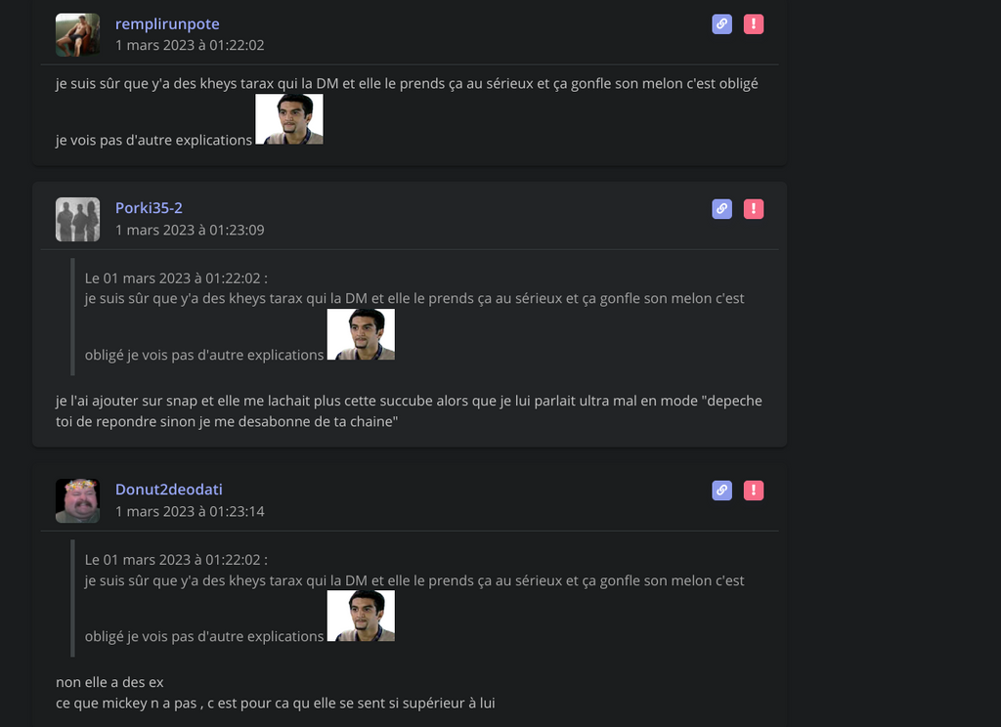Copy permalink of Porki35-2's post

pos(721,209)
